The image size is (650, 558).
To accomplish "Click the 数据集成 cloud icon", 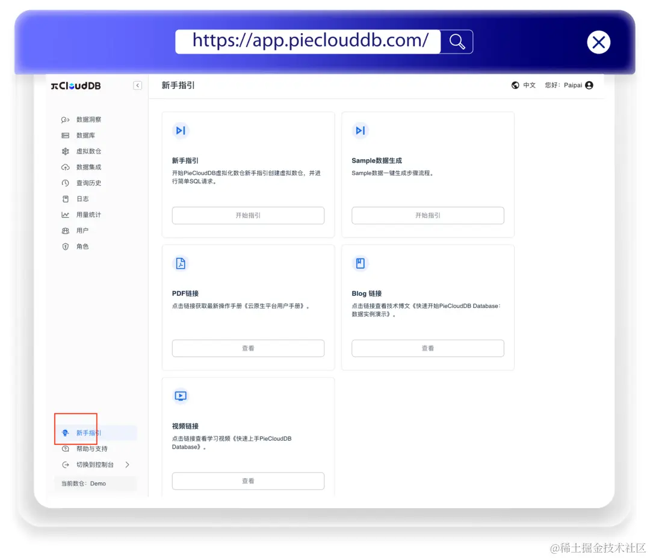I will click(x=65, y=167).
